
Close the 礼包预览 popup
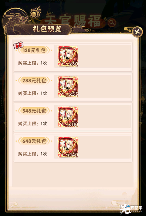[137, 32]
